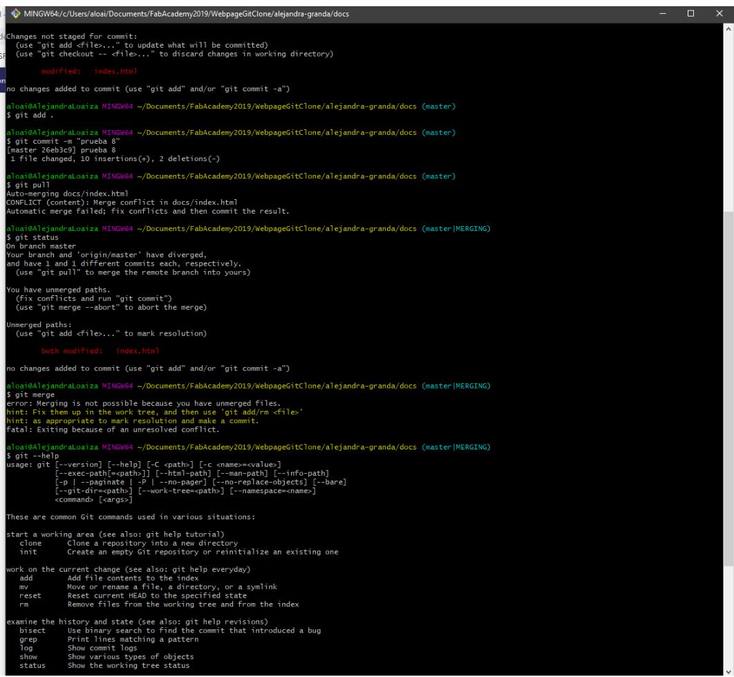This screenshot has height=677, width=734.
Task: Click the '$ git add .' command line
Action: [x=30, y=115]
